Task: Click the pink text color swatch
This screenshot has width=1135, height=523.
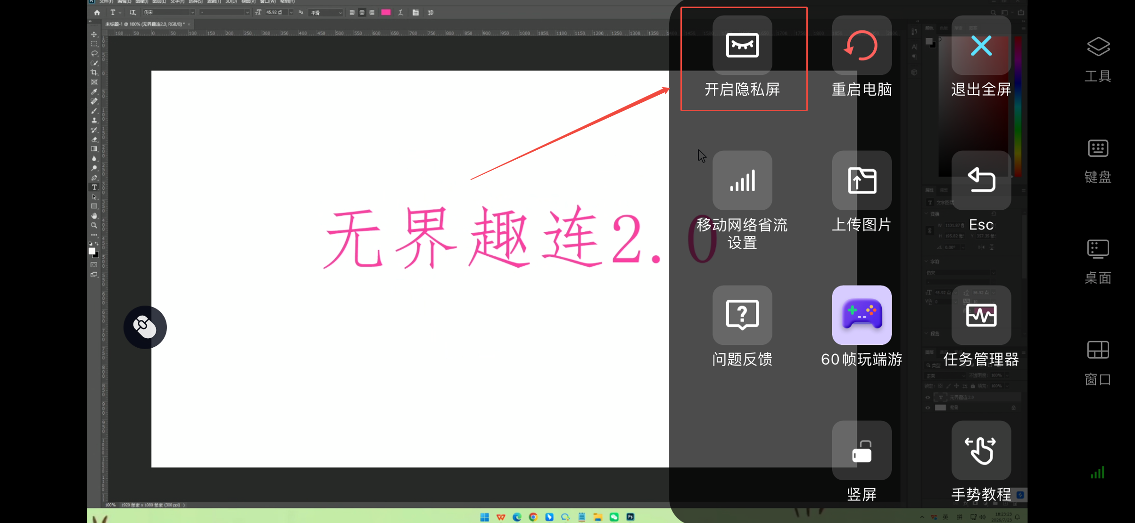Action: click(x=386, y=13)
